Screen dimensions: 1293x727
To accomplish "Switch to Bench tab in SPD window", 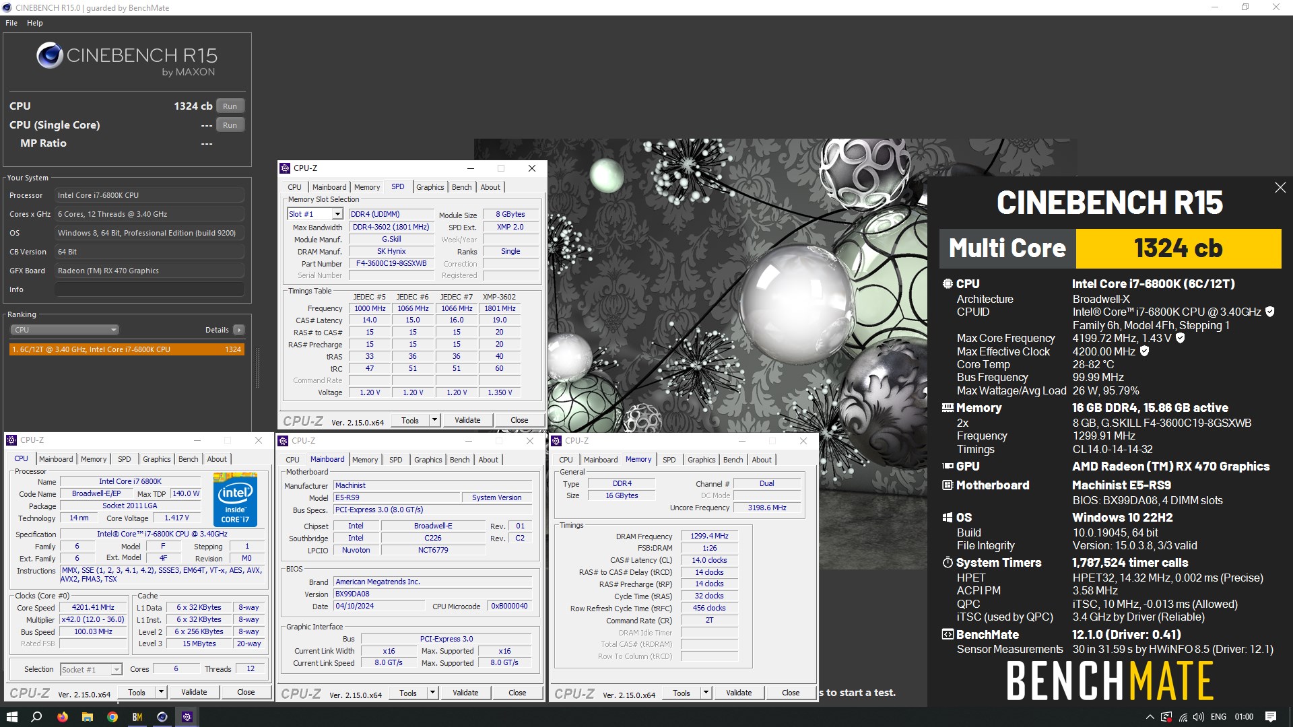I will click(x=461, y=187).
